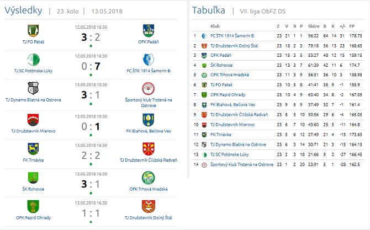This screenshot has height=230, width=370.
Task: Click the OFK Trhová Hradská crest in results
Action: [x=148, y=178]
